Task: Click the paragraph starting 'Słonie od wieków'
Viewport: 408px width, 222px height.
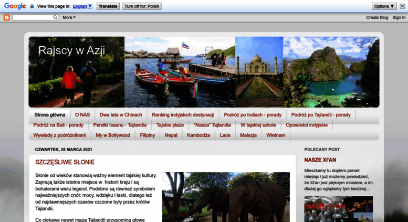Action: click(x=96, y=192)
